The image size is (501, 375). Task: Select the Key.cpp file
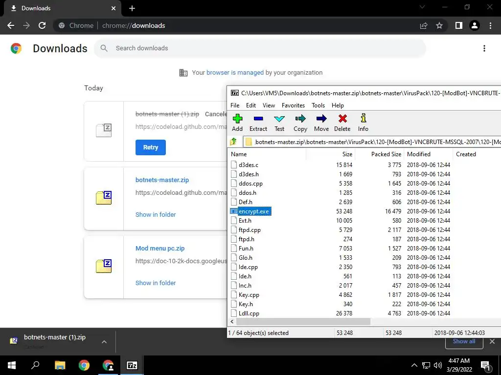[x=249, y=294]
